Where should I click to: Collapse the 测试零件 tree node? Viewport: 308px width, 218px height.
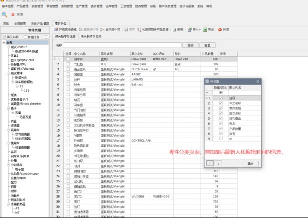click(8, 73)
